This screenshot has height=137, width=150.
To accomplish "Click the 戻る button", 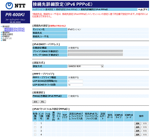I will [x=43, y=102].
